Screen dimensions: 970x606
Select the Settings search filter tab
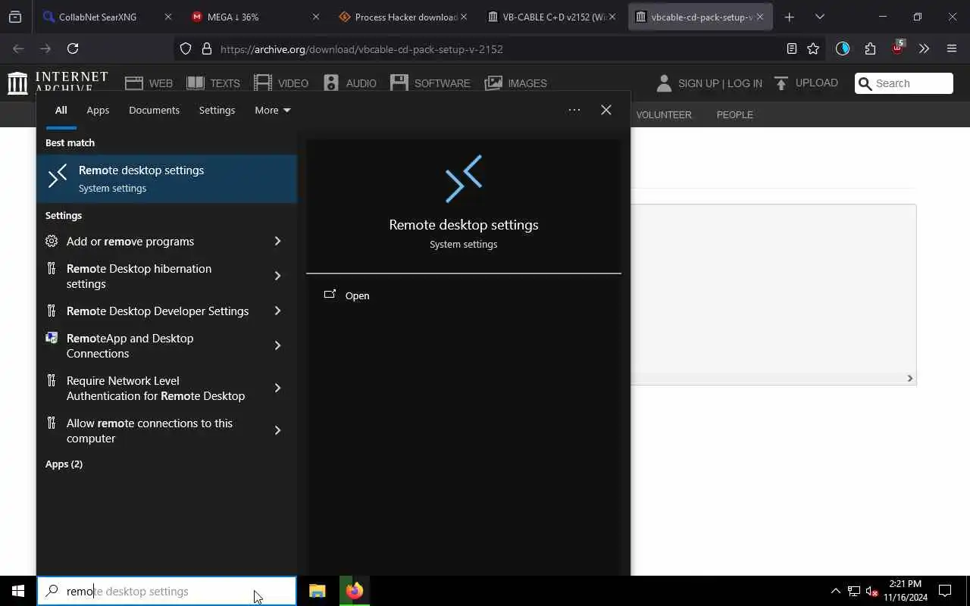click(217, 111)
